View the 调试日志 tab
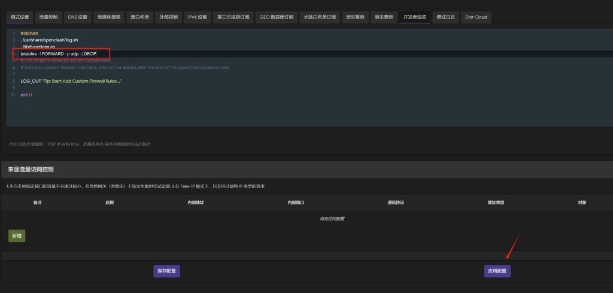The width and height of the screenshot is (613, 293). [x=445, y=17]
